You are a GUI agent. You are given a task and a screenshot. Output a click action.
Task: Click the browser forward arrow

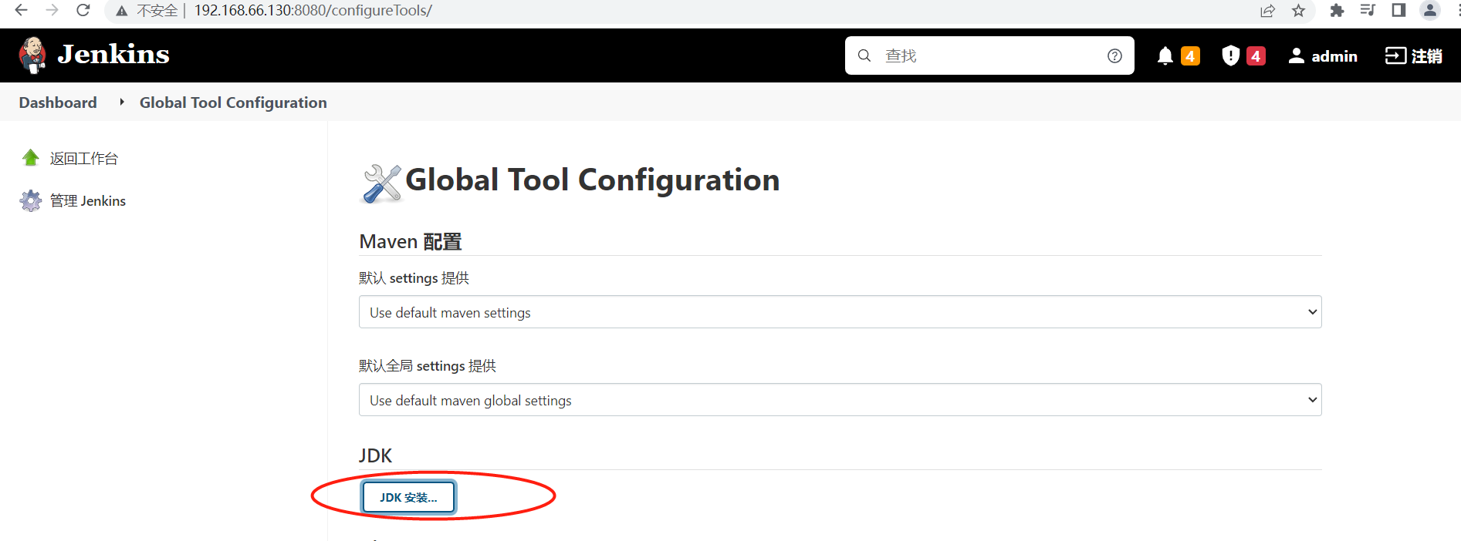(x=52, y=11)
